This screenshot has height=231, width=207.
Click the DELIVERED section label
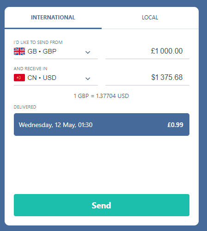click(25, 107)
